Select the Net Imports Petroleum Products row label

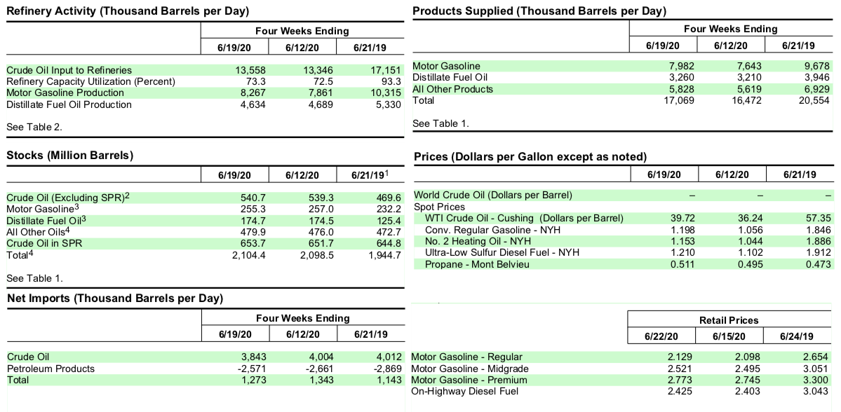(x=51, y=369)
